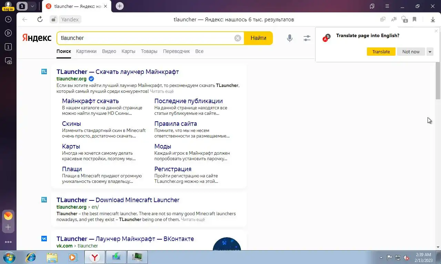The image size is (441, 264).
Task: Click the screenshot camera sidebar icon
Action: 8,61
